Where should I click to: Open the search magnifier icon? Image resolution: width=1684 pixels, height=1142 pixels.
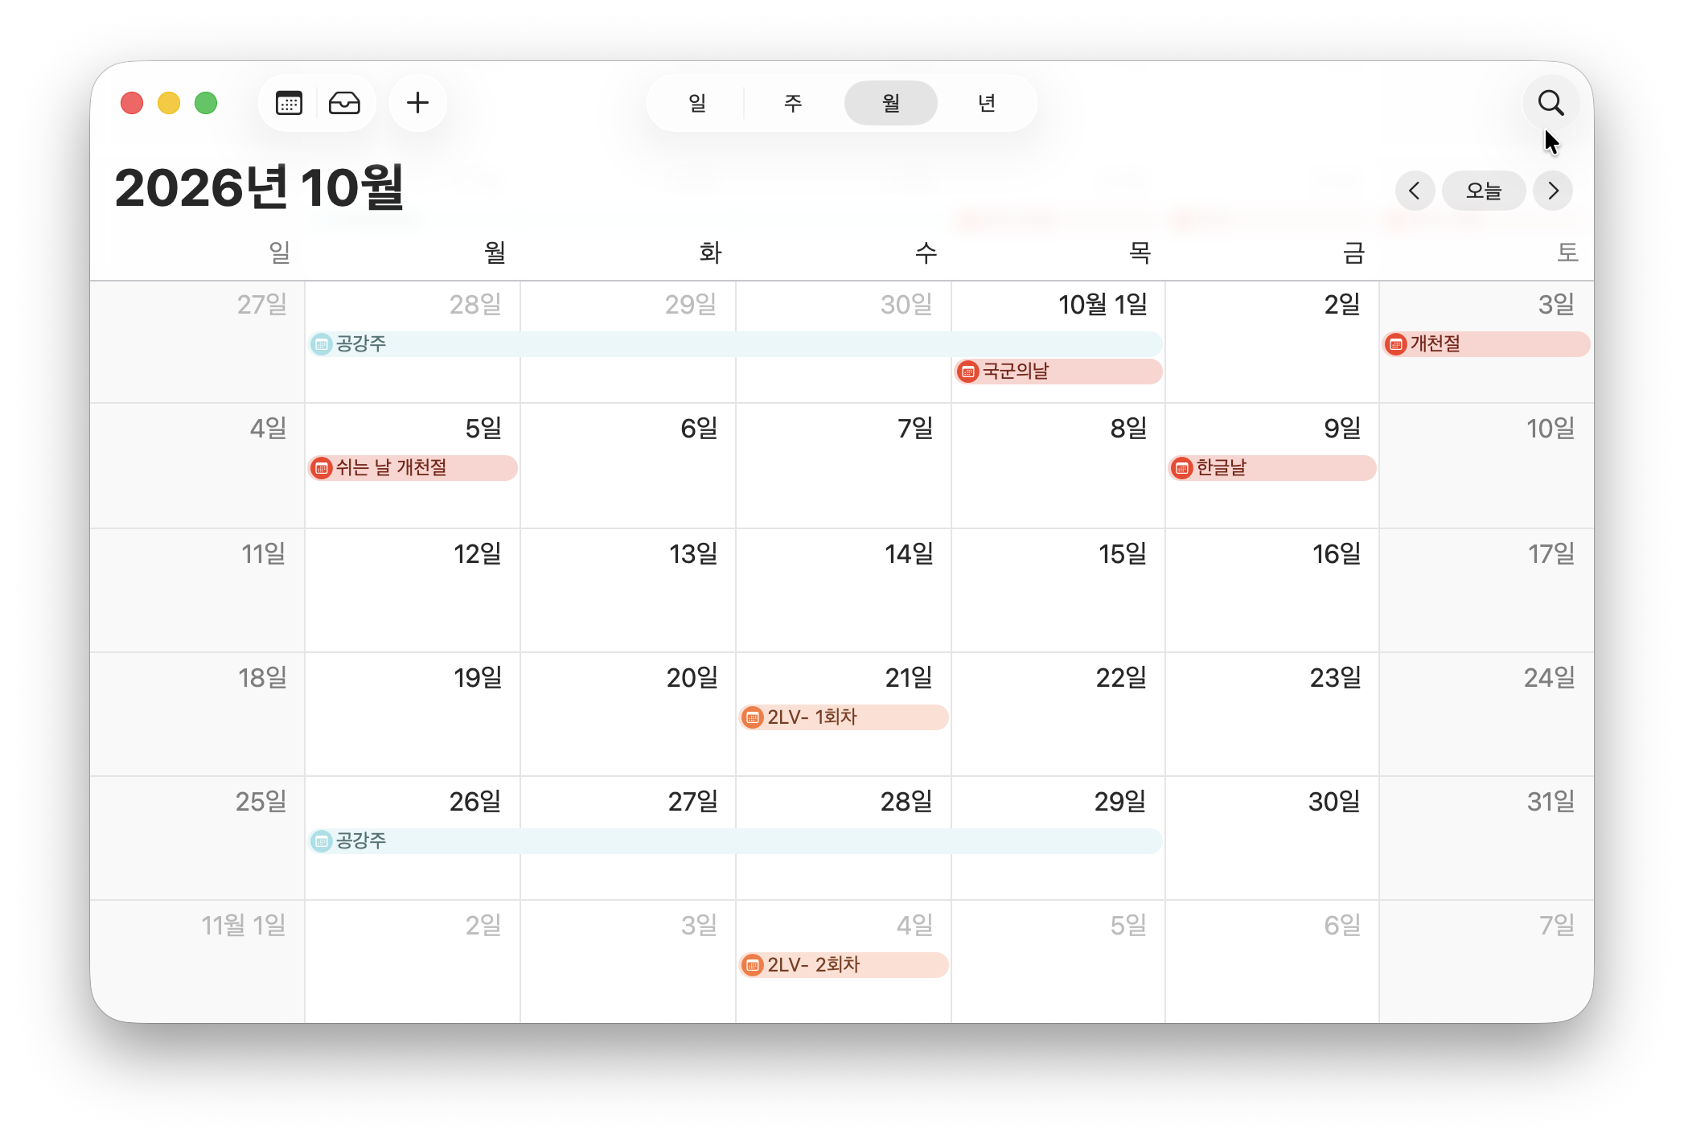point(1551,103)
